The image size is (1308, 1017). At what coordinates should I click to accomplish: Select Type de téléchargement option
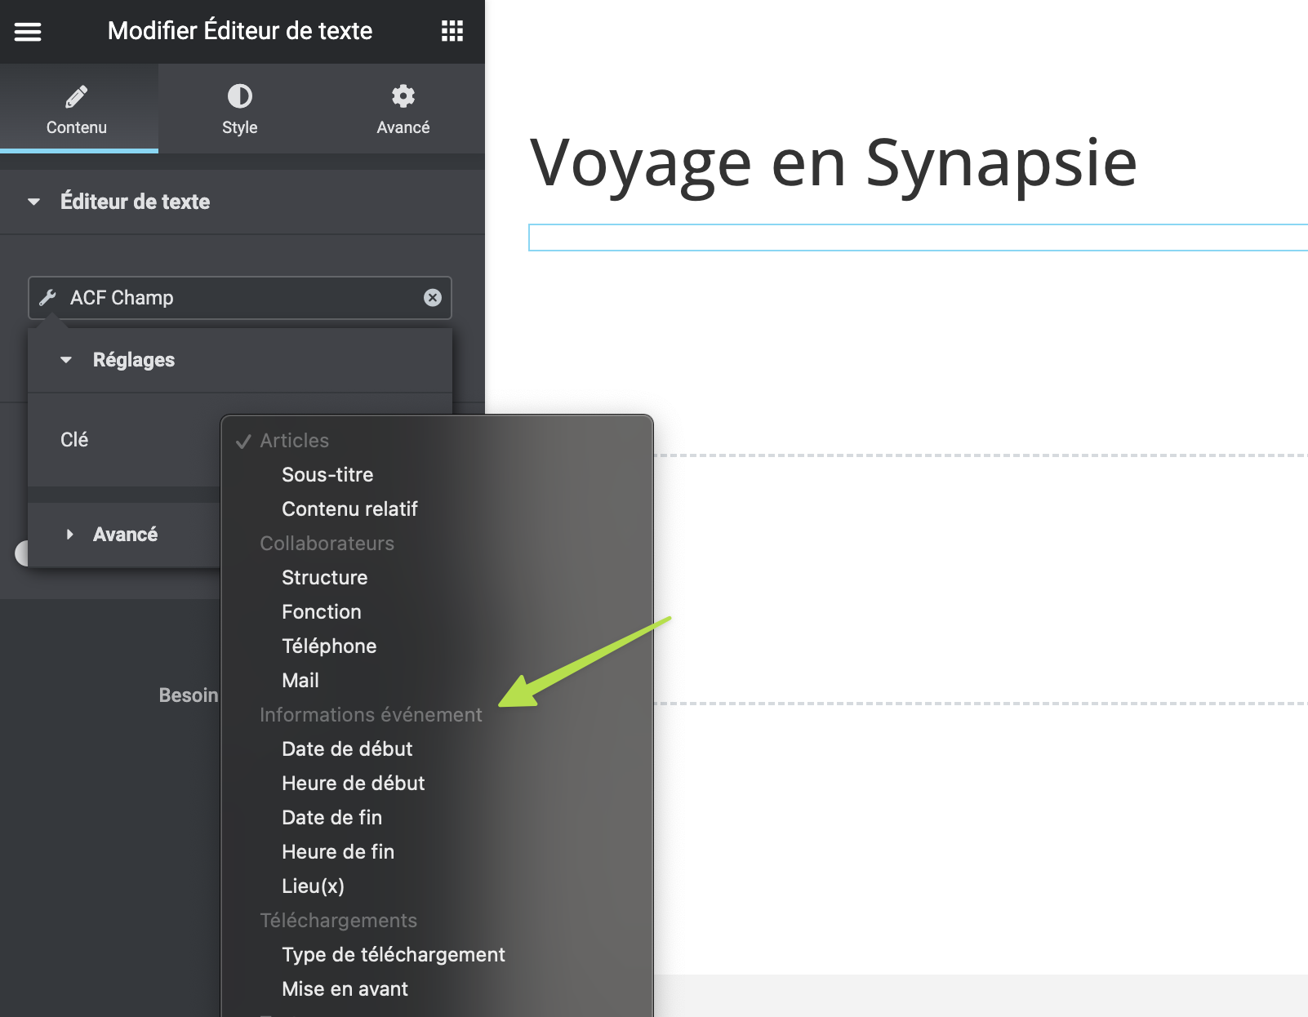pyautogui.click(x=393, y=955)
